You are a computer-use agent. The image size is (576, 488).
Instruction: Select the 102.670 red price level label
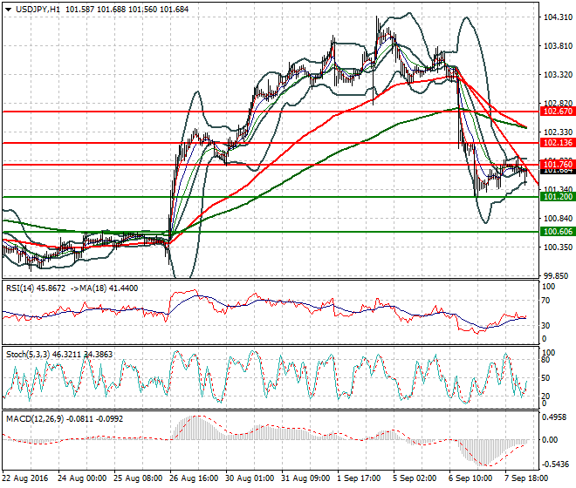click(x=558, y=112)
